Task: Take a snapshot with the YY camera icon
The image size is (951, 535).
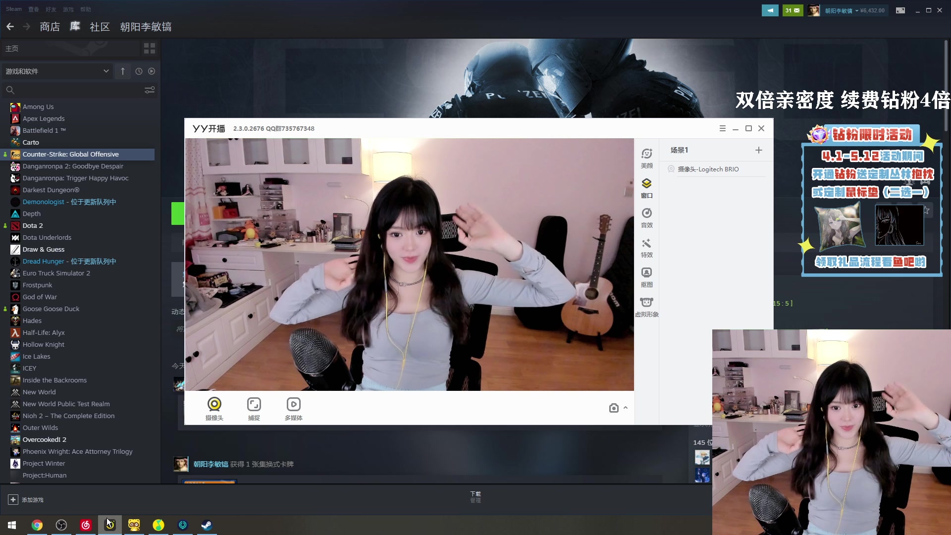Action: point(614,408)
